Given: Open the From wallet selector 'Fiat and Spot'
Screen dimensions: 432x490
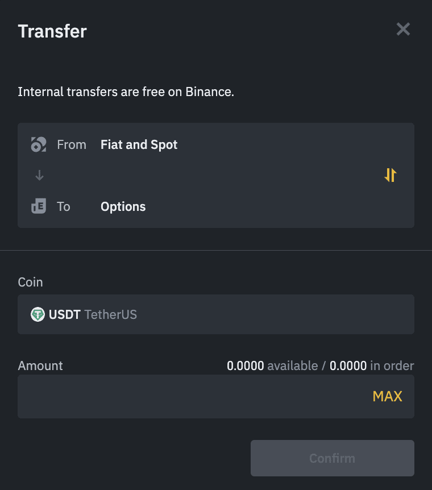Looking at the screenshot, I should (x=139, y=144).
